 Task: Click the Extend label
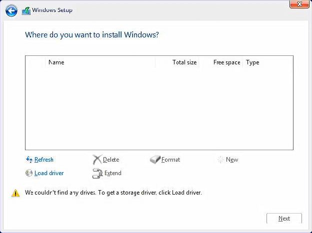click(x=113, y=173)
